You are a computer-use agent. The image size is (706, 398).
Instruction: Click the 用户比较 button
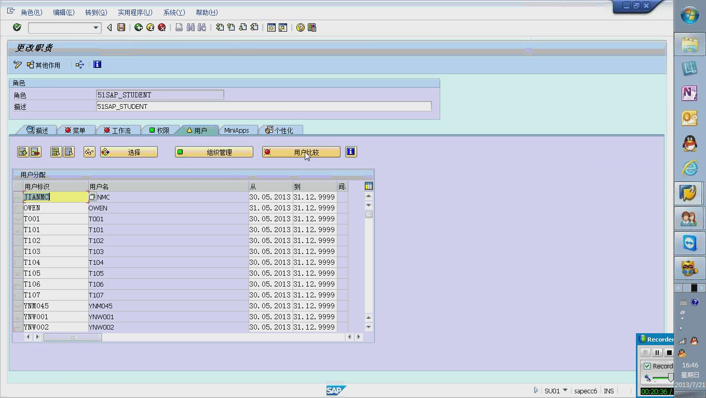click(301, 152)
